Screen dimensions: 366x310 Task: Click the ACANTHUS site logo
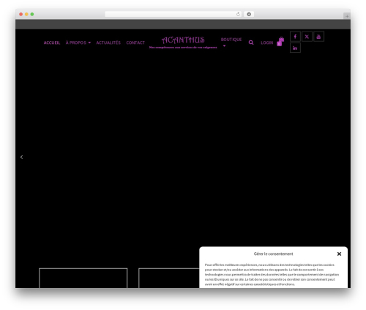tap(183, 40)
